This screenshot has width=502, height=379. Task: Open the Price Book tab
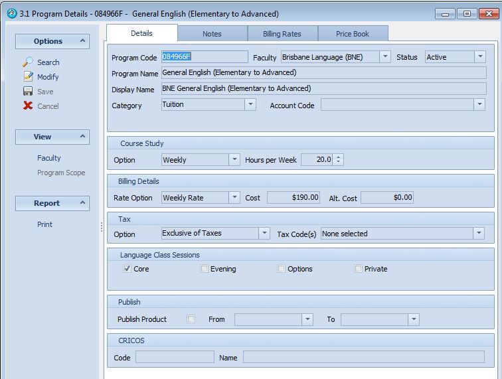[353, 34]
